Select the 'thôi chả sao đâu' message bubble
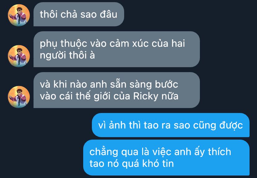 79,14
